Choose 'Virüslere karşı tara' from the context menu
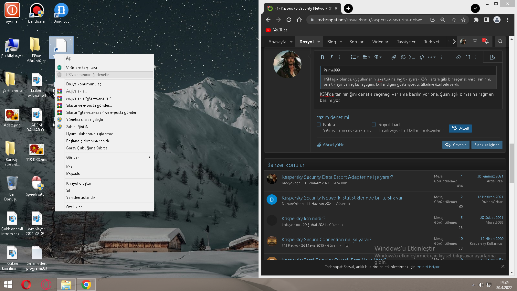This screenshot has width=517, height=291. coord(104,68)
